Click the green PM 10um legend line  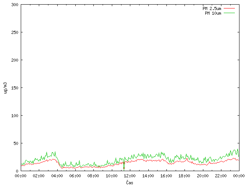(x=229, y=13)
